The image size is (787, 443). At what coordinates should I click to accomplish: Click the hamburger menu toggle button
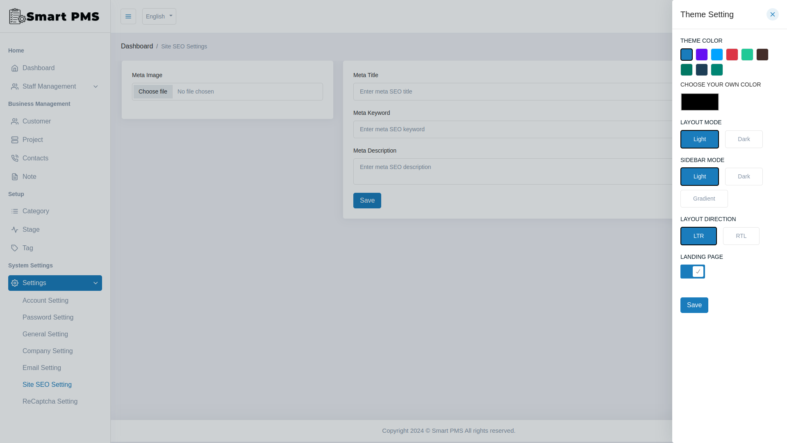pos(128,16)
